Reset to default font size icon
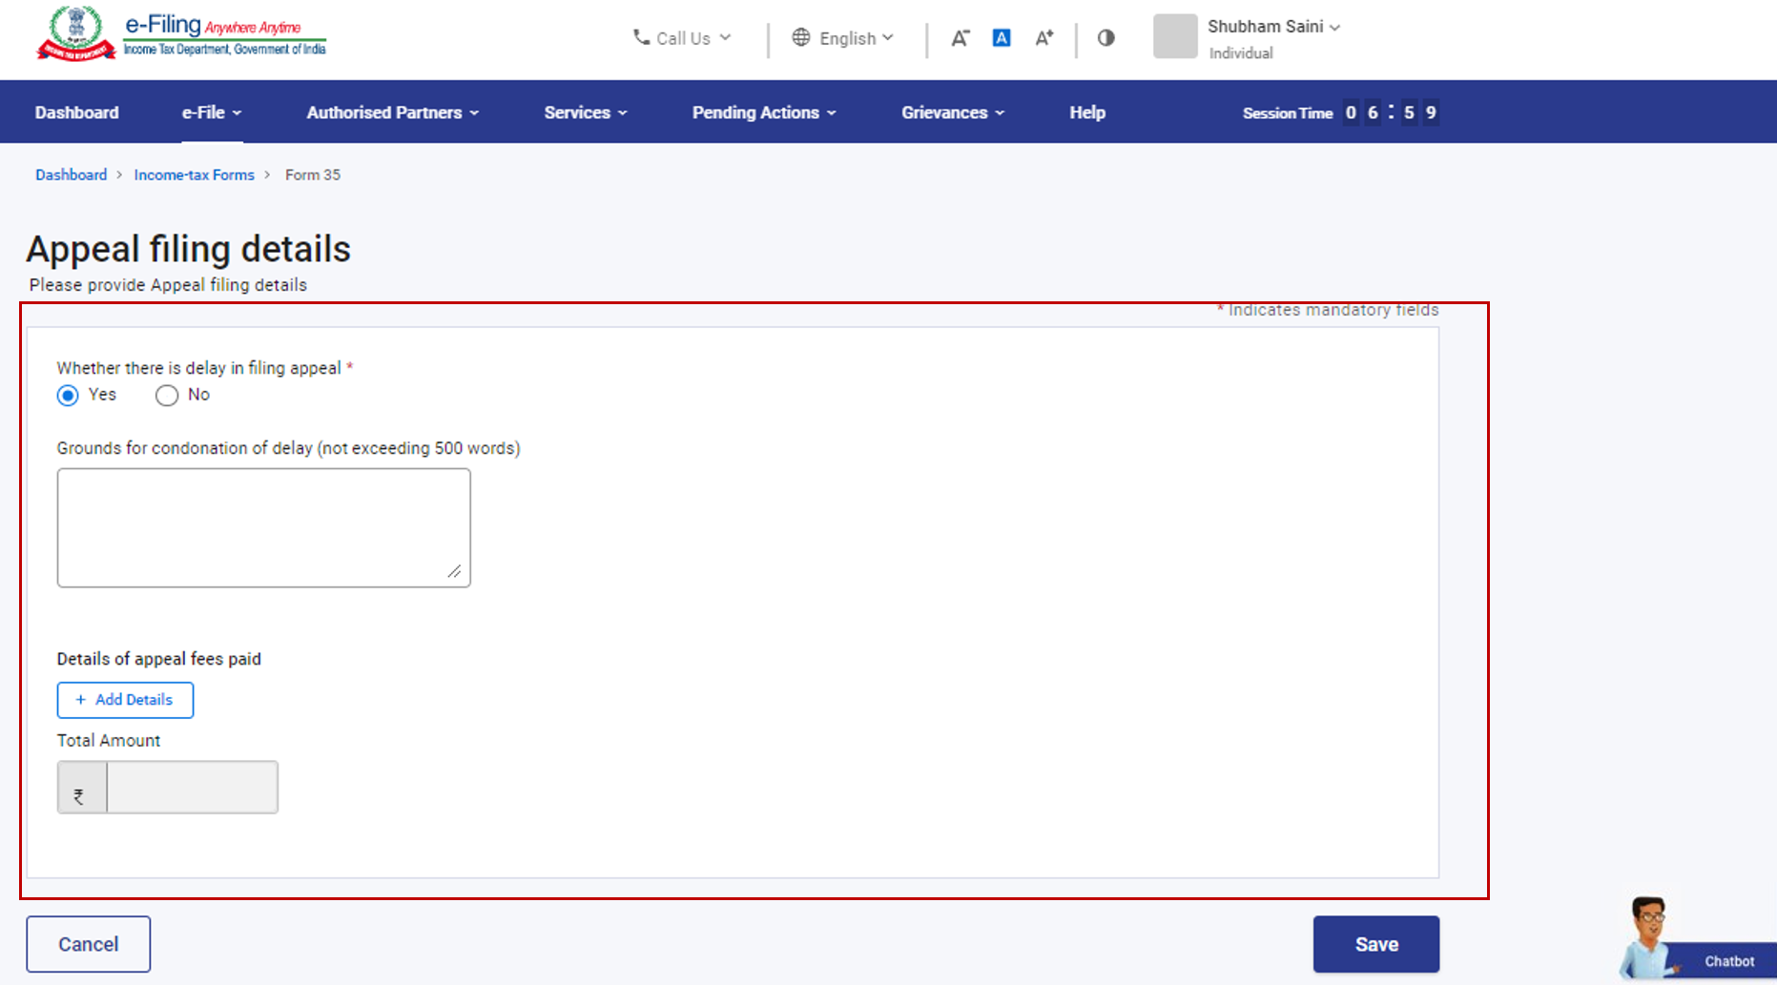This screenshot has width=1777, height=985. 1002,38
